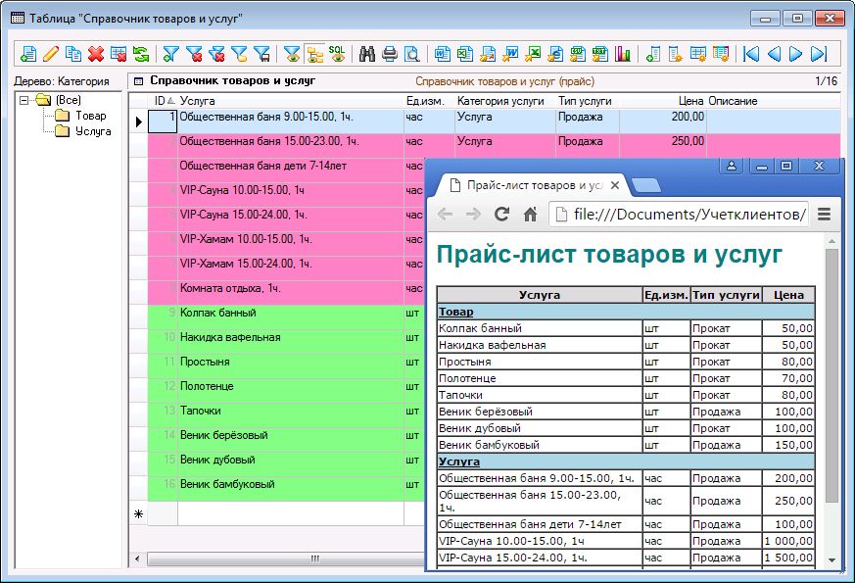Open print preview with the magnifier page icon

(412, 54)
